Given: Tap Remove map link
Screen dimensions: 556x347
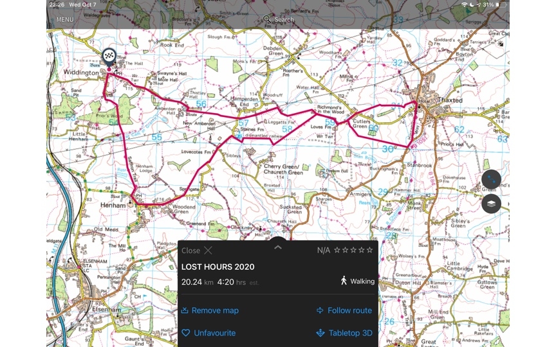Looking at the screenshot, I should [210, 310].
